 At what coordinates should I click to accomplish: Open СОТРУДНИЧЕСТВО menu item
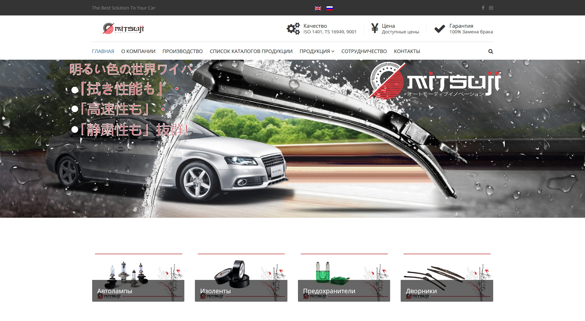click(x=364, y=51)
